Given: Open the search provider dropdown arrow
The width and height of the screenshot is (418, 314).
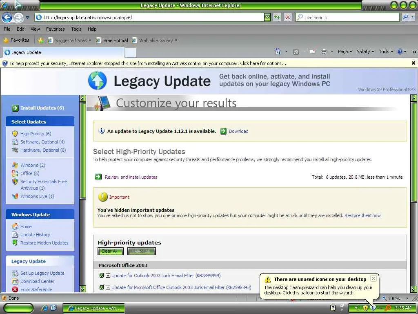Looking at the screenshot, I should (412, 18).
